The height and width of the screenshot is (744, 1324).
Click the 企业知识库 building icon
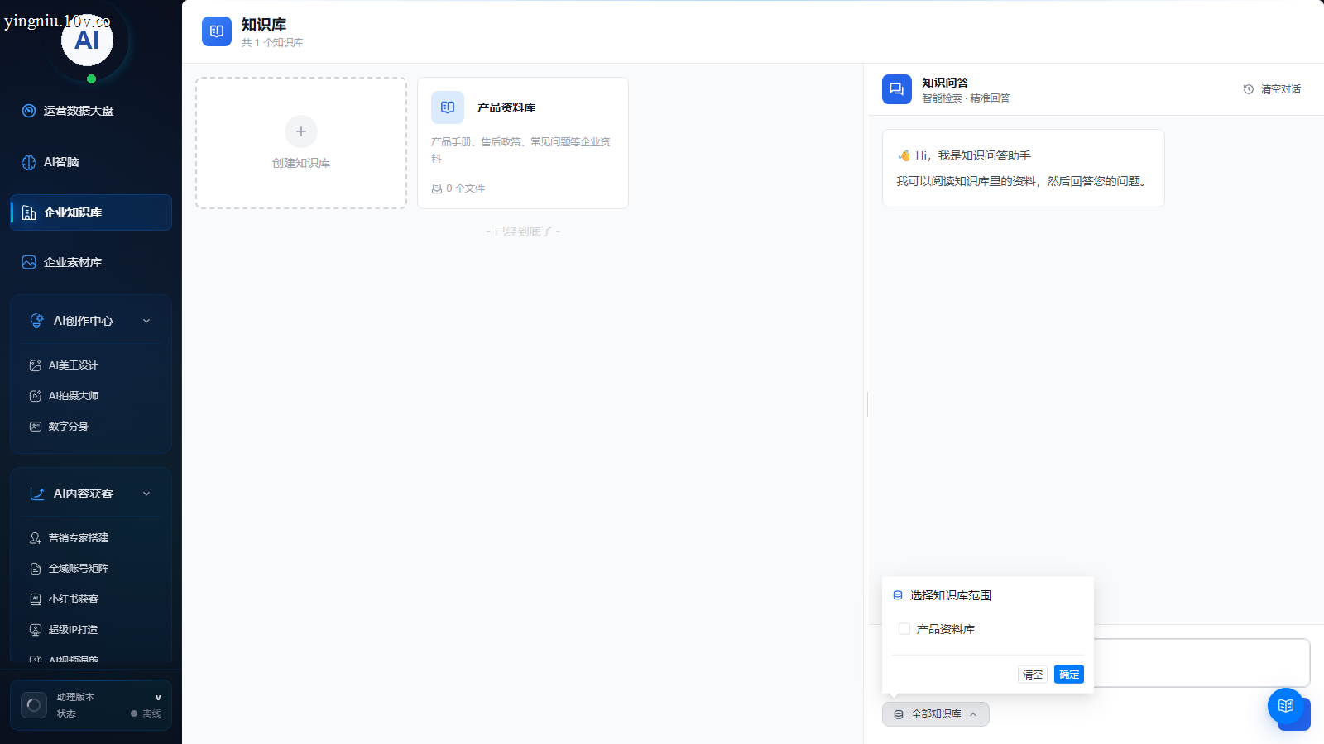coord(29,212)
